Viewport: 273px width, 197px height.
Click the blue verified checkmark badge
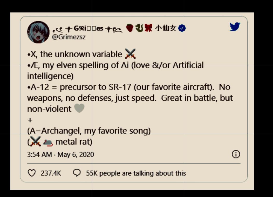tap(182, 28)
